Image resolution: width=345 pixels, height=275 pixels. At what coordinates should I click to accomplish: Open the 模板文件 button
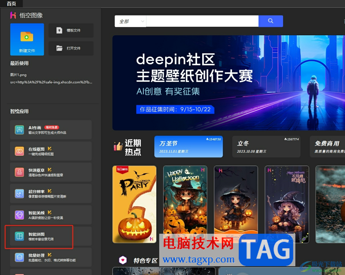point(71,30)
